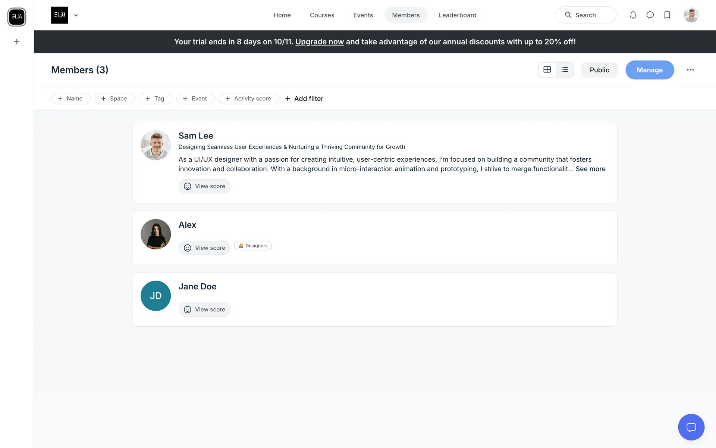The height and width of the screenshot is (448, 716).
Task: Click the add community plus icon
Action: pyautogui.click(x=17, y=42)
